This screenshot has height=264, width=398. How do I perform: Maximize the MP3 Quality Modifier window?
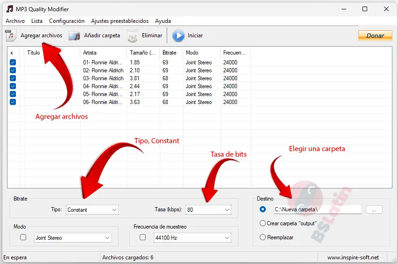click(365, 9)
